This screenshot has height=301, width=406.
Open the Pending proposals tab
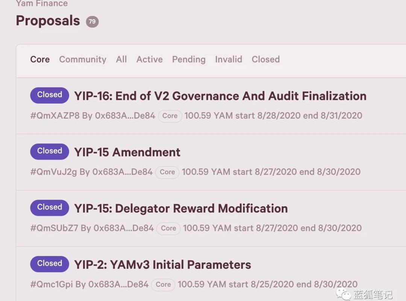click(189, 59)
